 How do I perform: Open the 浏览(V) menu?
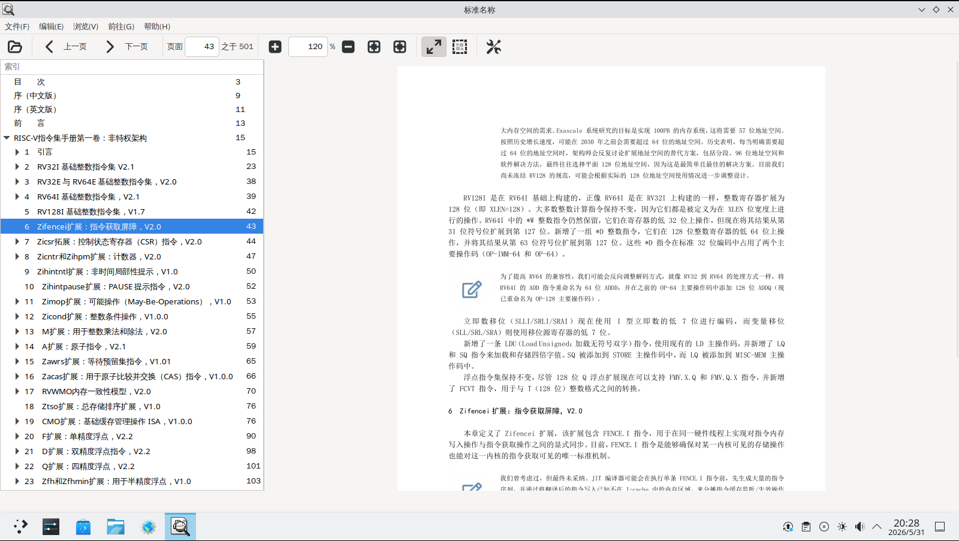coord(86,26)
